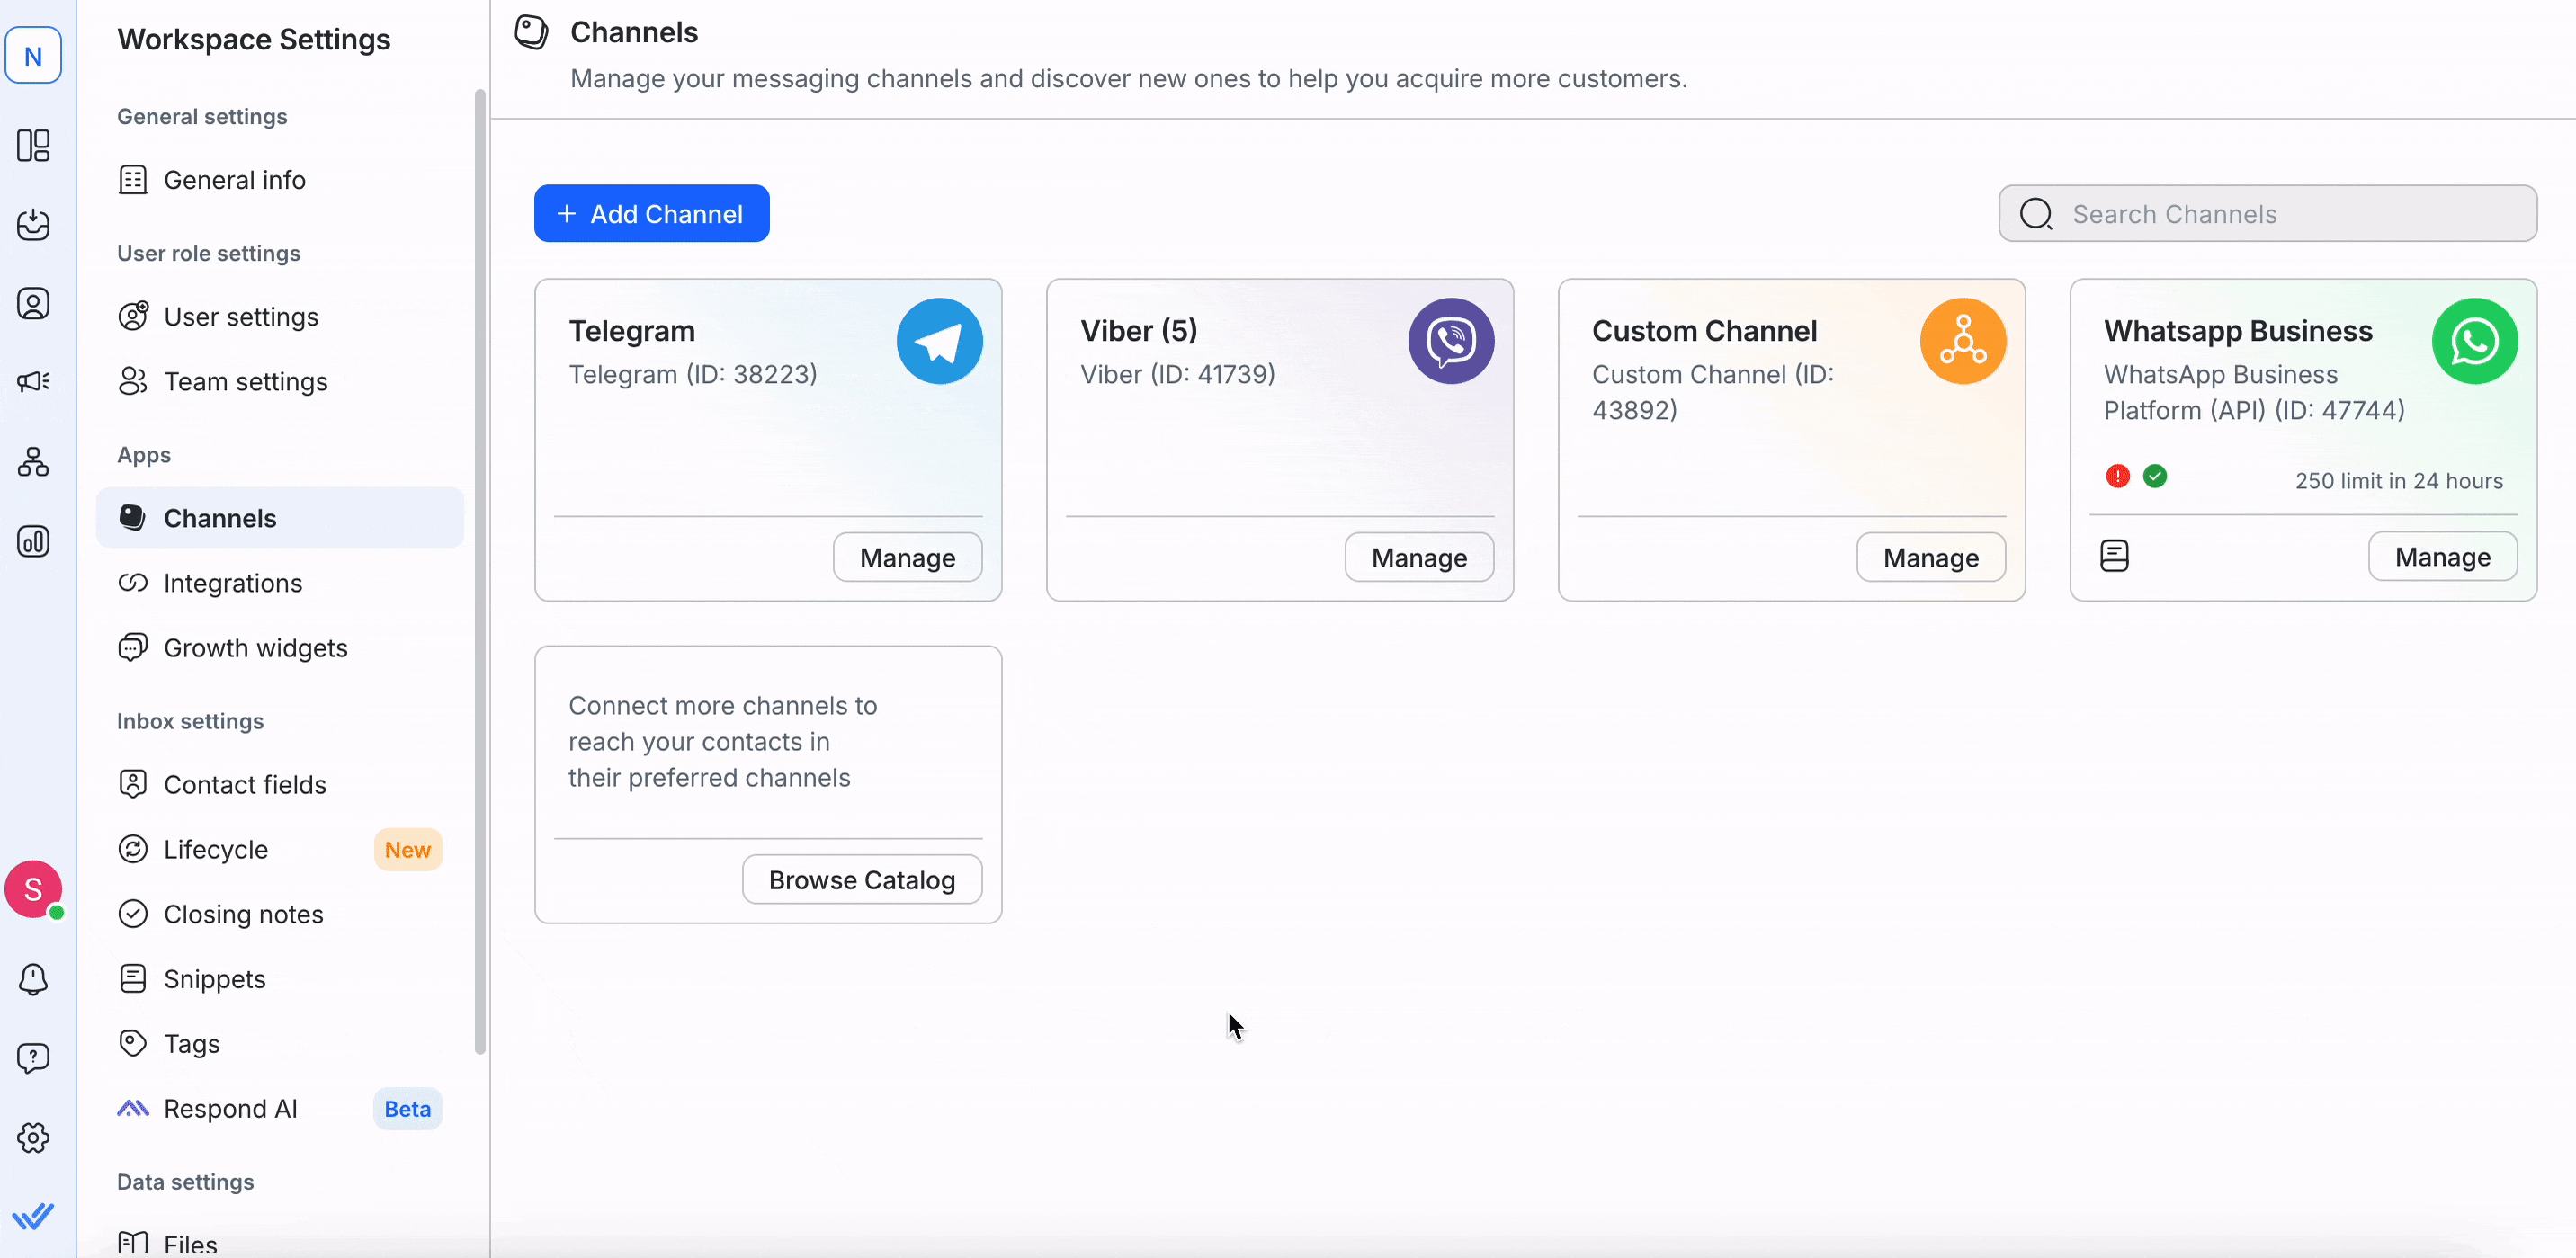
Task: Click the red error status indicator on WhatsApp card
Action: [x=2117, y=475]
